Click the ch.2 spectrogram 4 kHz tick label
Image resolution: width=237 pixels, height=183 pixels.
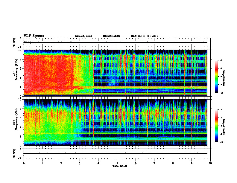[x=21, y=127]
